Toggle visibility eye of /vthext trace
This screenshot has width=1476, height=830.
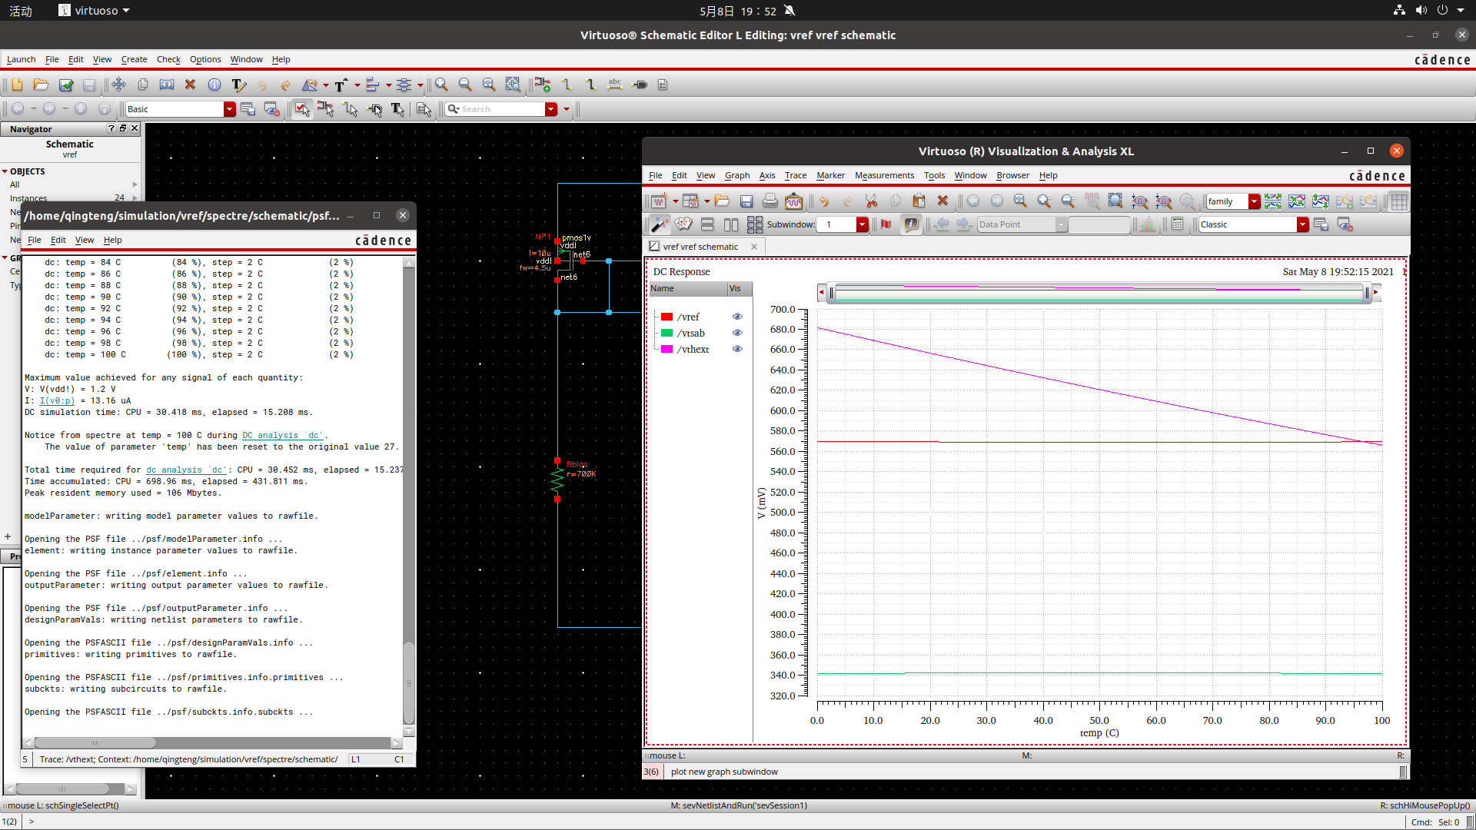pyautogui.click(x=737, y=349)
